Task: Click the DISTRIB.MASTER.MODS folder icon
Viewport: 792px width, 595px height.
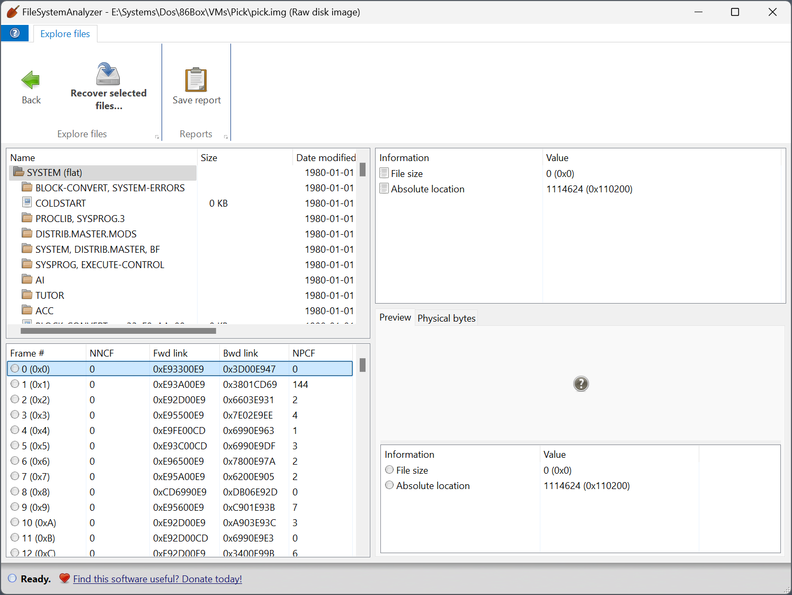Action: [27, 233]
